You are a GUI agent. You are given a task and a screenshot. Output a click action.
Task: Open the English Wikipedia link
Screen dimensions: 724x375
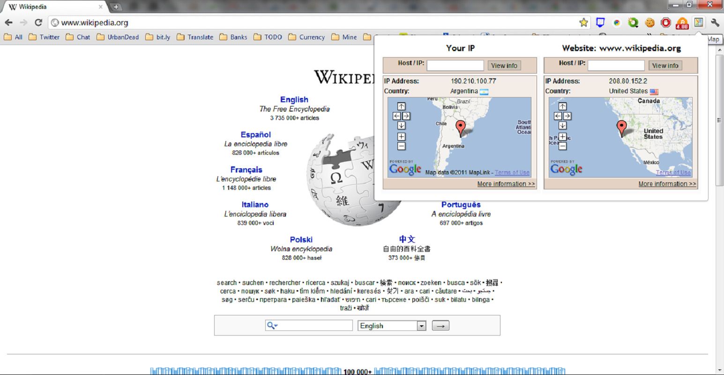coord(294,99)
